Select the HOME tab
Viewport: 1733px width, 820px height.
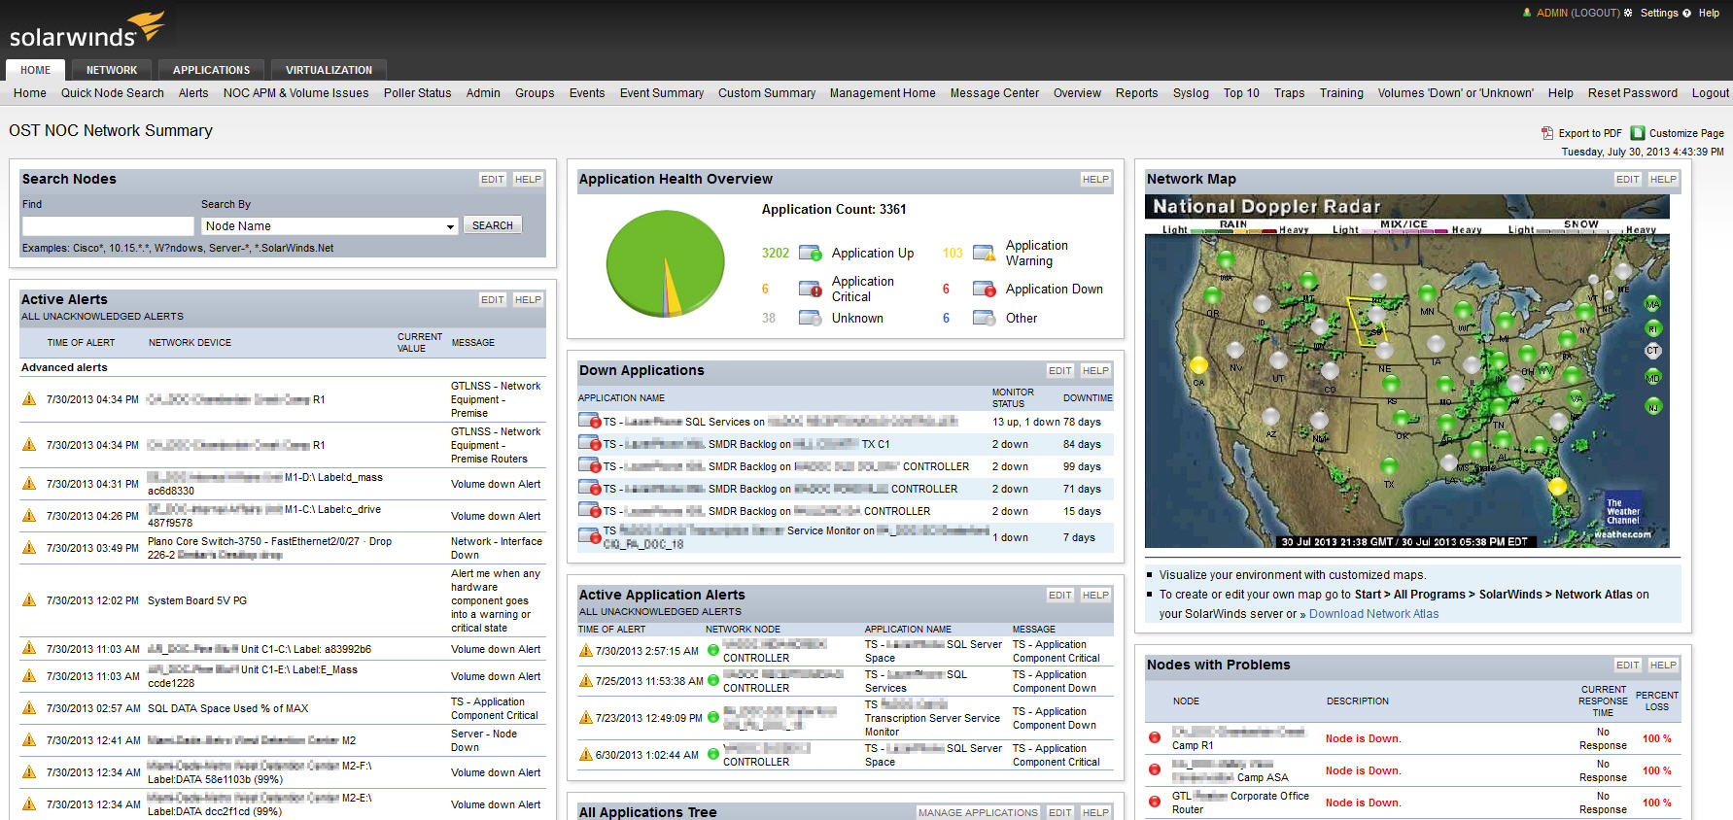(36, 70)
